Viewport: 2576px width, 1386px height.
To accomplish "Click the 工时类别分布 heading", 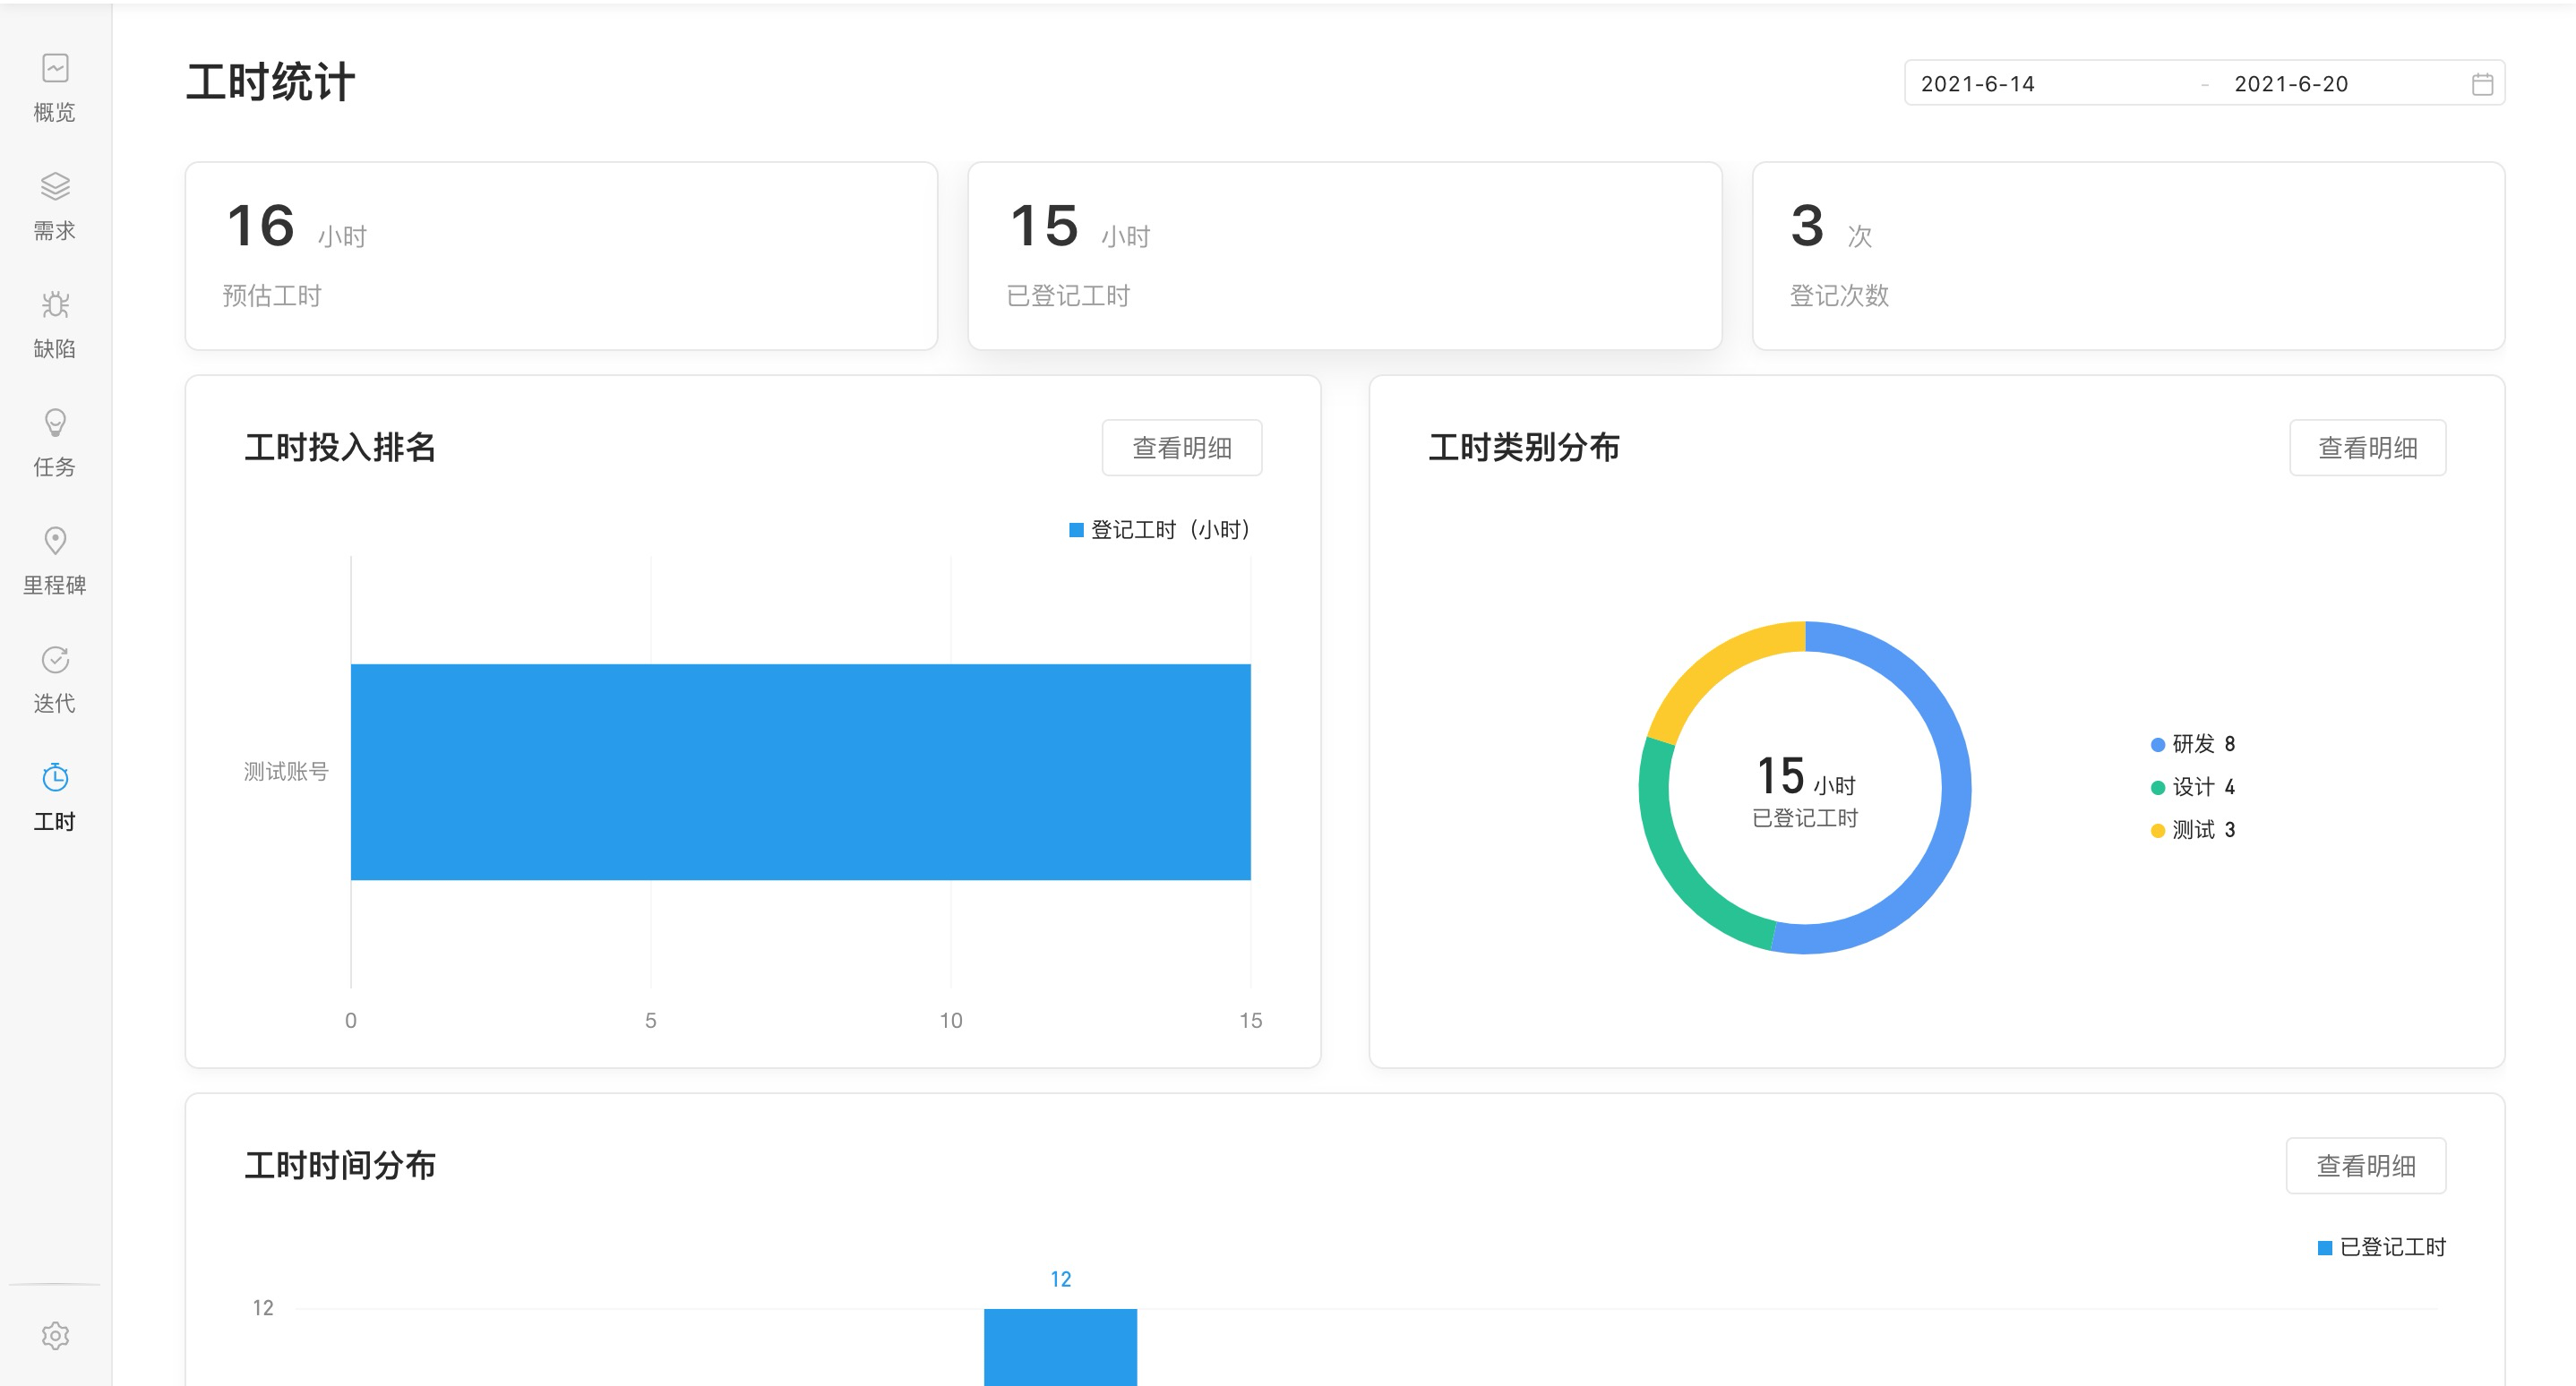I will [x=1524, y=448].
